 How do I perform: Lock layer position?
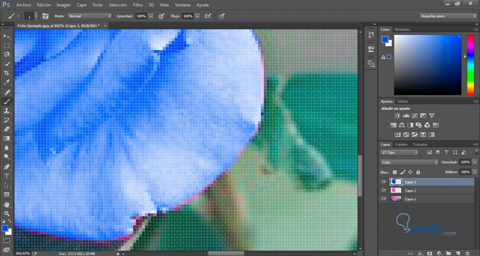click(410, 172)
